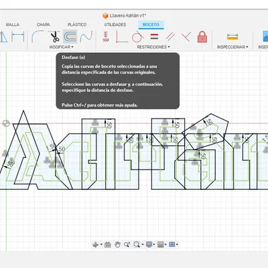Expand the INSPECCIONAR panel menu
The image size is (268, 268).
(x=232, y=47)
